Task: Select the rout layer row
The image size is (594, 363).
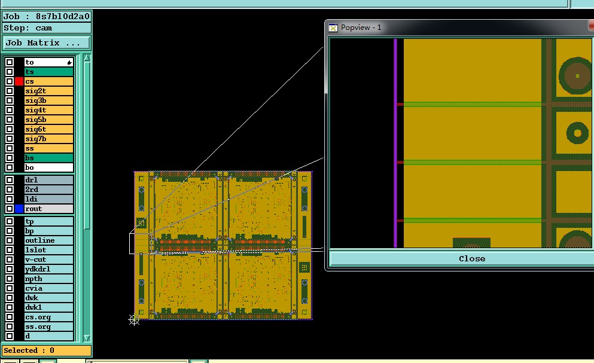Action: pos(49,209)
